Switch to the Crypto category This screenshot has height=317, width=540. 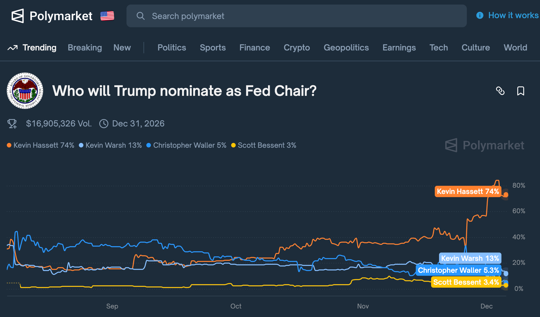pyautogui.click(x=297, y=48)
